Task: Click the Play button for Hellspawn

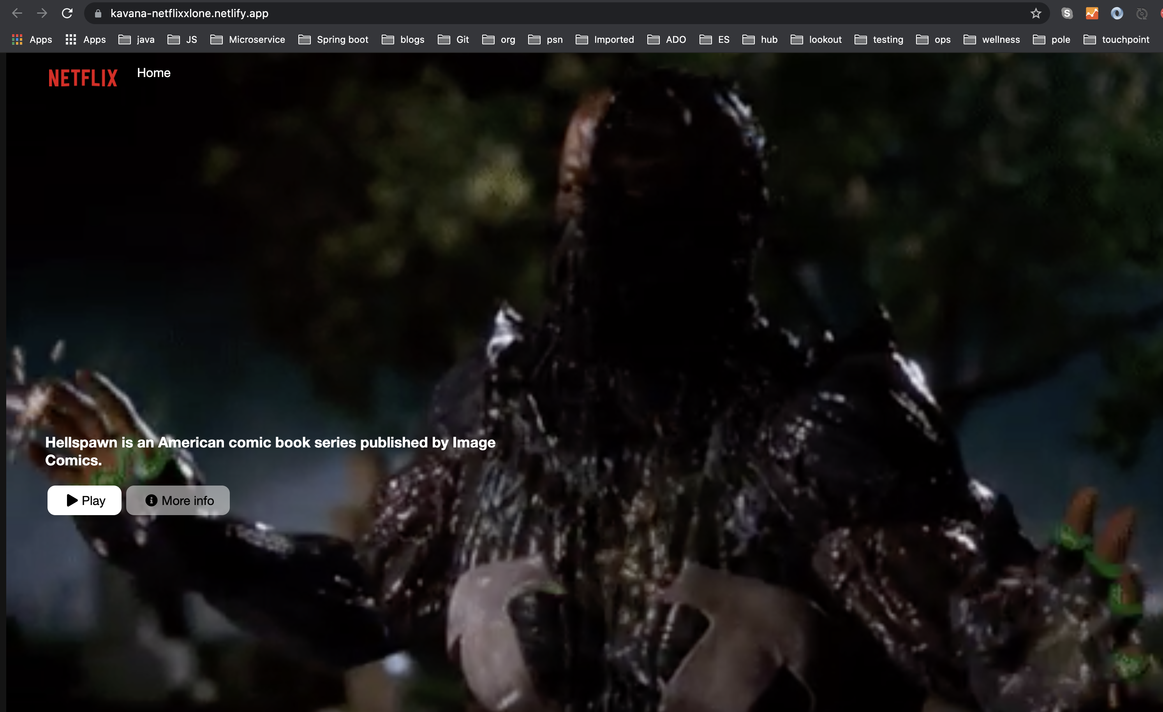Action: coord(84,500)
